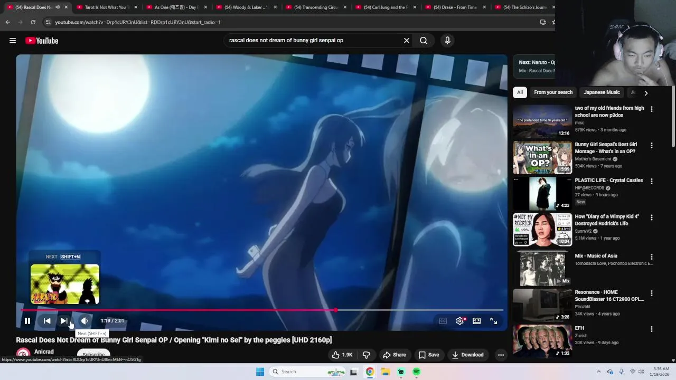676x380 pixels.
Task: Switch to As One Day tab
Action: click(x=175, y=7)
